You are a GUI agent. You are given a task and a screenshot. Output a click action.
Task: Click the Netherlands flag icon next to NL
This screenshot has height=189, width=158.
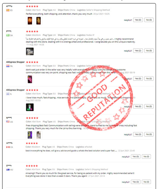click(8, 66)
